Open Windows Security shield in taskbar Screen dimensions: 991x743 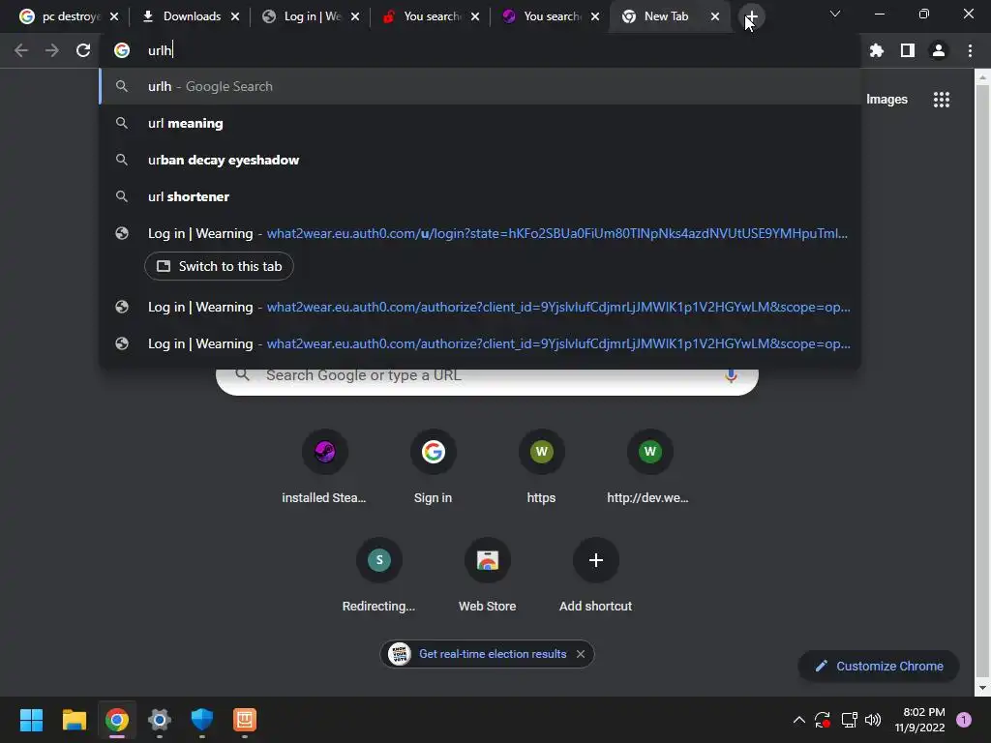coord(202,720)
